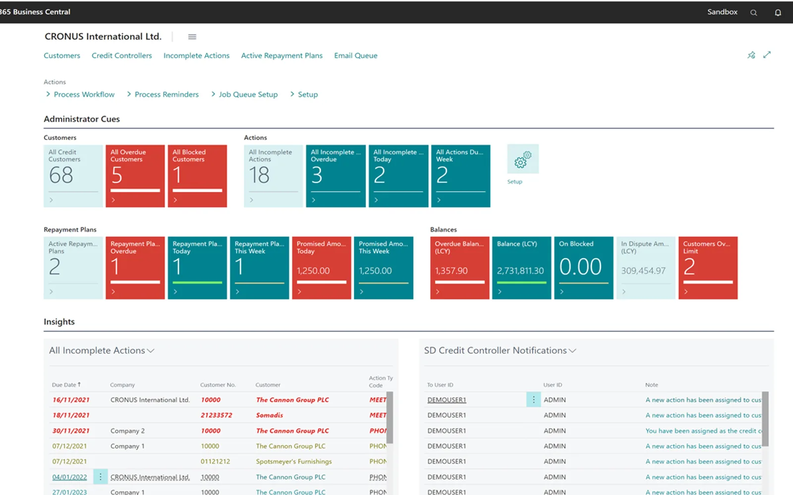The image size is (793, 495).
Task: Go to the Customers menu
Action: (62, 55)
